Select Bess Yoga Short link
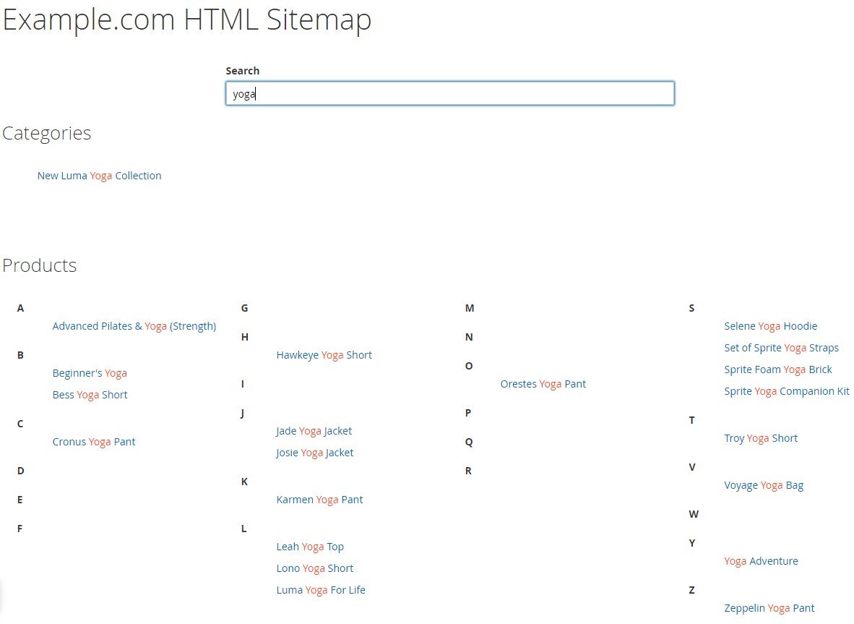This screenshot has width=854, height=624. point(90,395)
